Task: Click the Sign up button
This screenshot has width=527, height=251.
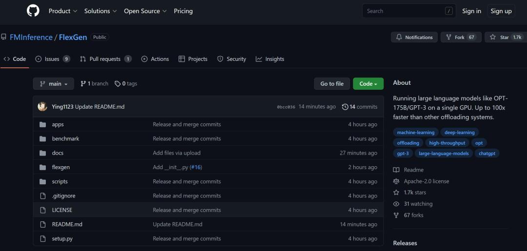Action: (501, 11)
